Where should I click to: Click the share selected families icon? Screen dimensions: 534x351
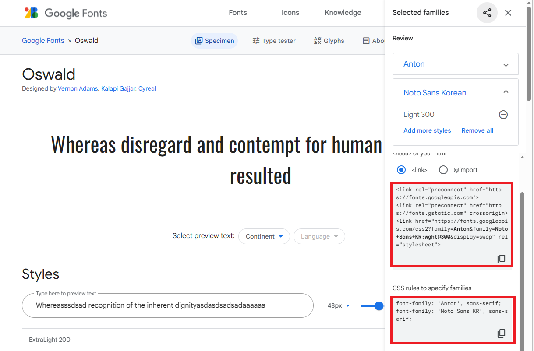[487, 13]
